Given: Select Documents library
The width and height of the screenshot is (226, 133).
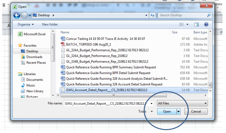Looking at the screenshot, I should pos(32,80).
